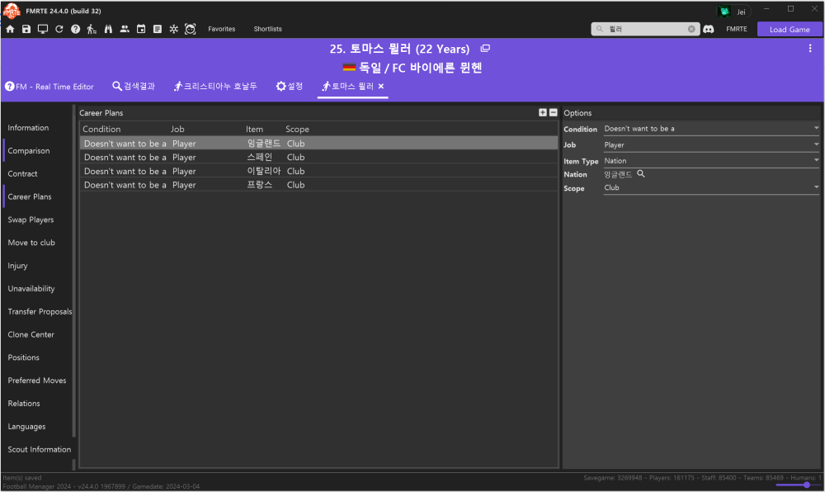Click the sidebar vertical scrollbar
Viewport: 825px width, 492px height.
74,271
